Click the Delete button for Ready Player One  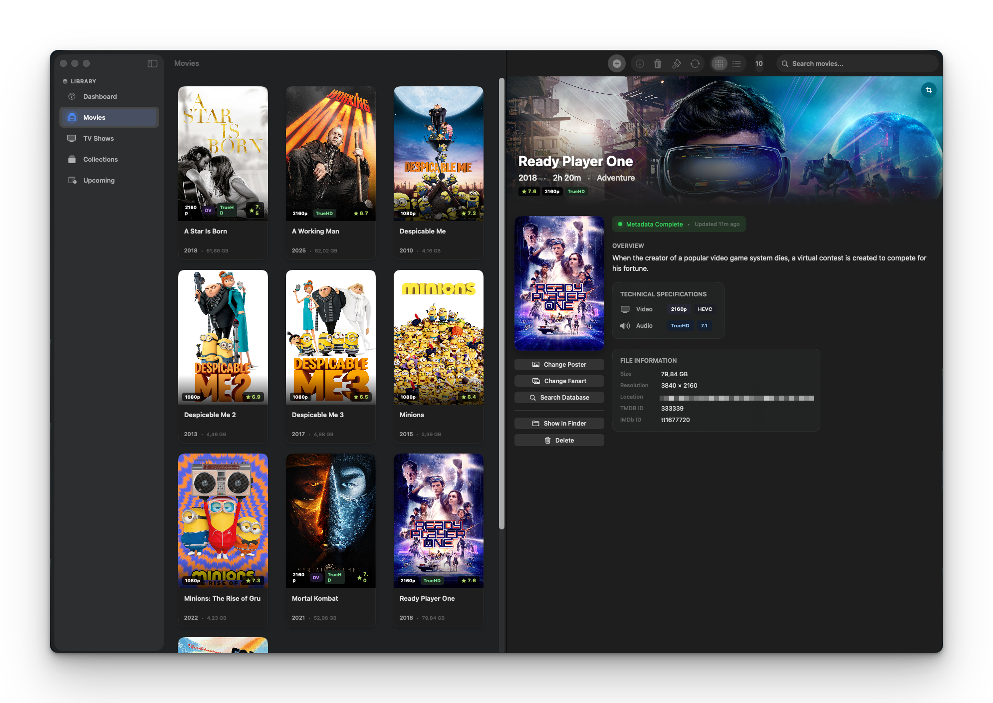pos(559,440)
